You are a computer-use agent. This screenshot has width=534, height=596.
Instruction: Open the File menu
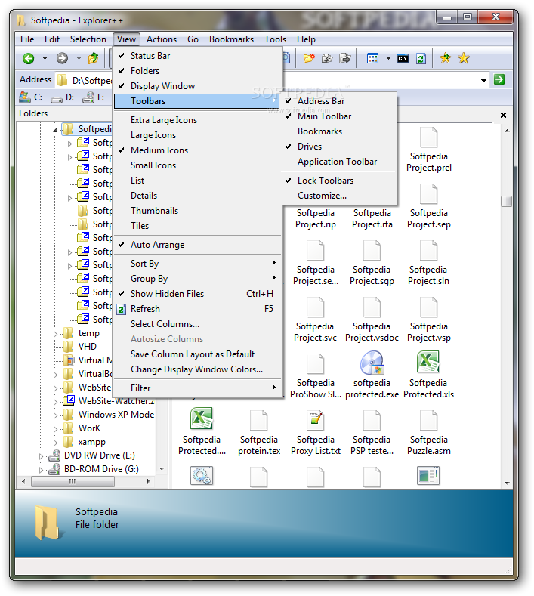point(27,39)
